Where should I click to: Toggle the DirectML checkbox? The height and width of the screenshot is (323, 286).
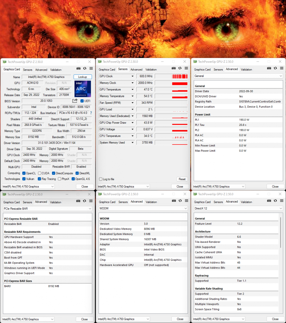[x=77, y=173]
